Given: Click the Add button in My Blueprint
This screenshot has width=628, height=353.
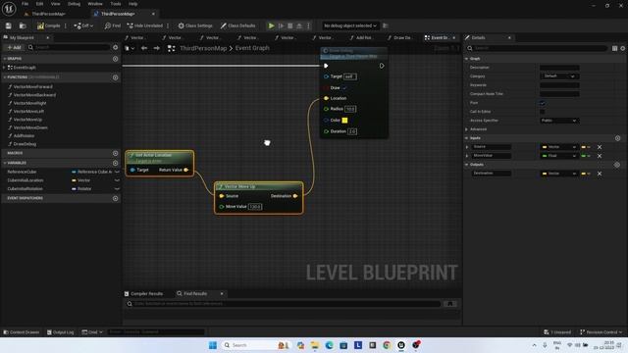Looking at the screenshot, I should [14, 47].
